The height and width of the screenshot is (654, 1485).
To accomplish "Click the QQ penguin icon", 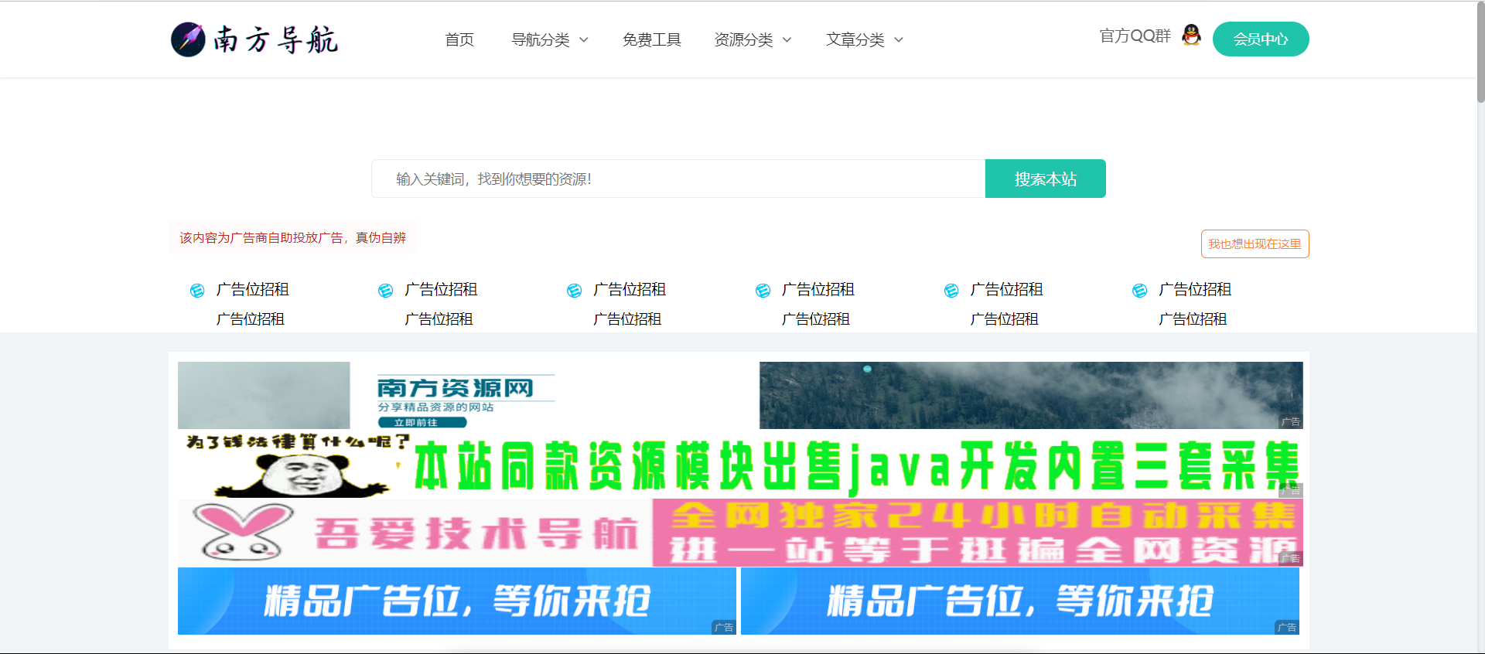I will click(x=1192, y=35).
